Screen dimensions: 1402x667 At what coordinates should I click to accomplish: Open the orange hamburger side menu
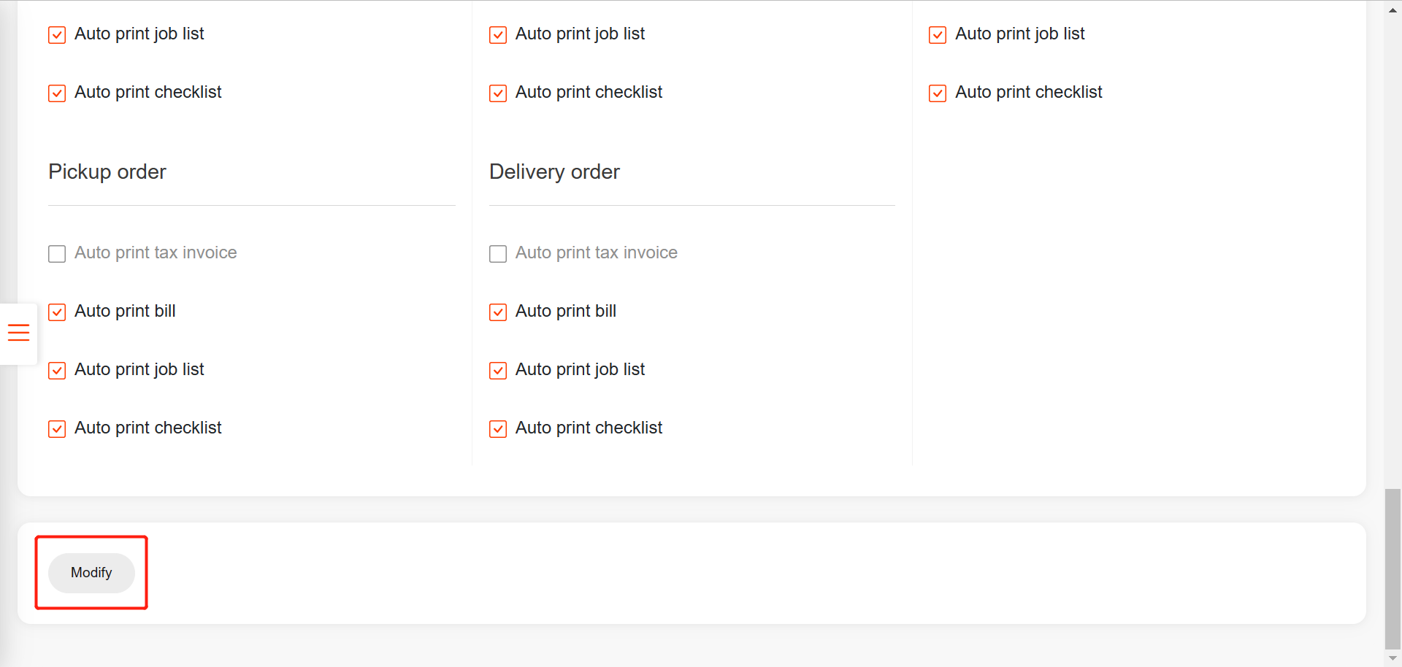pos(18,333)
